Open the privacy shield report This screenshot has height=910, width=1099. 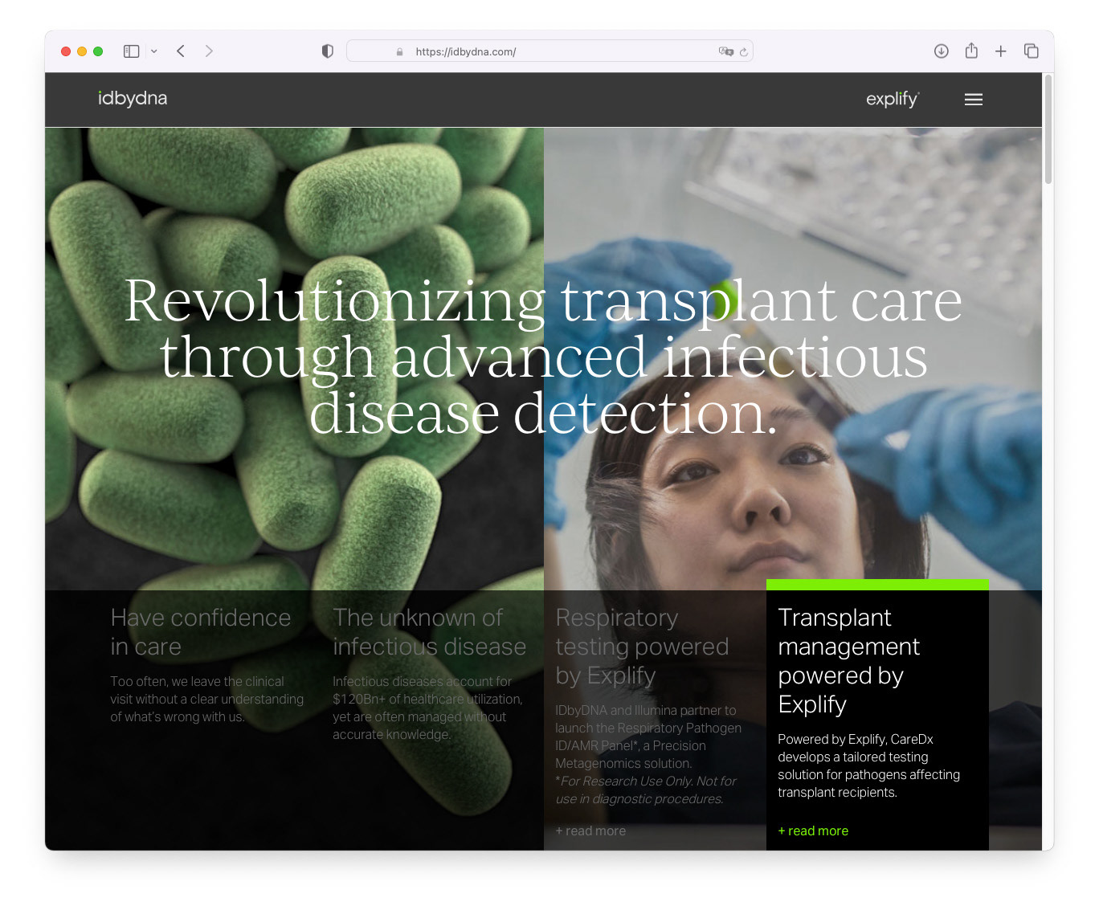tap(328, 51)
